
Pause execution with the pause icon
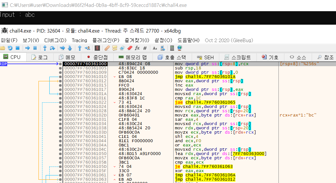[x=35, y=48]
